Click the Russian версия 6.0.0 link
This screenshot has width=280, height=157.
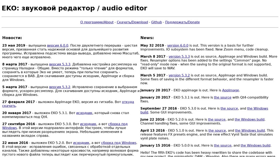click(58, 46)
